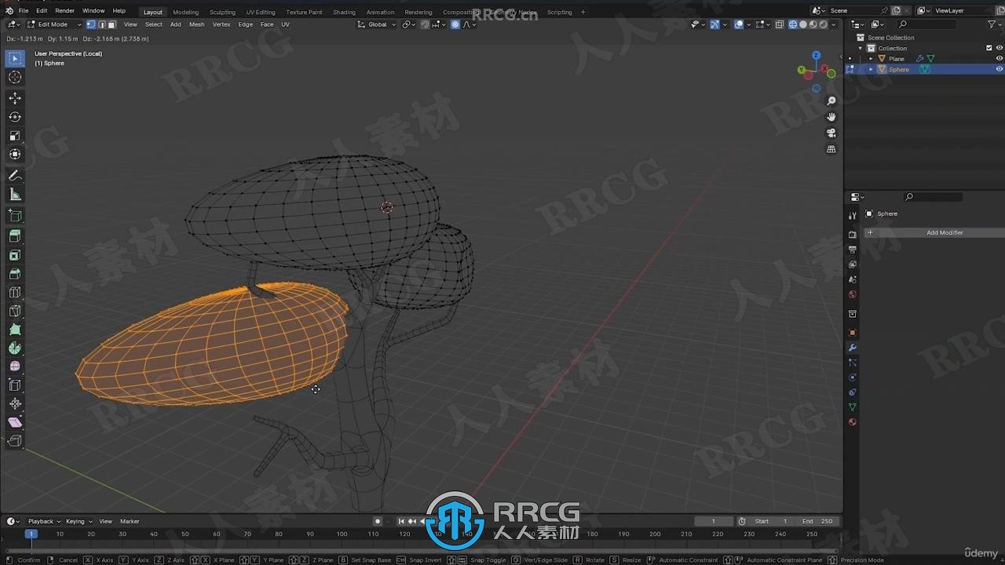
Task: Toggle the camera view icon
Action: coord(831,133)
